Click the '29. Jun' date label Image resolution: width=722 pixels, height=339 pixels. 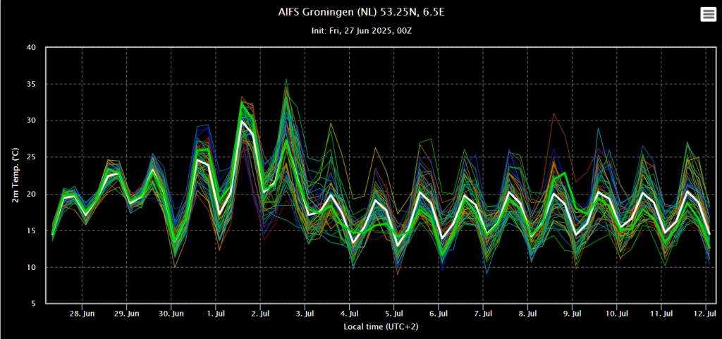coord(127,314)
